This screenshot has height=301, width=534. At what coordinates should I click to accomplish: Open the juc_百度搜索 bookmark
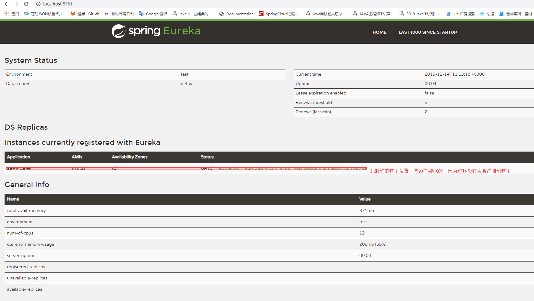[460, 14]
